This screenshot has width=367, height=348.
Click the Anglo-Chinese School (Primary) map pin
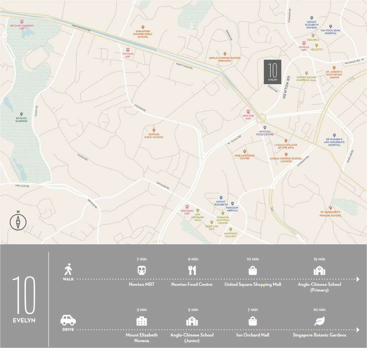[225, 54]
